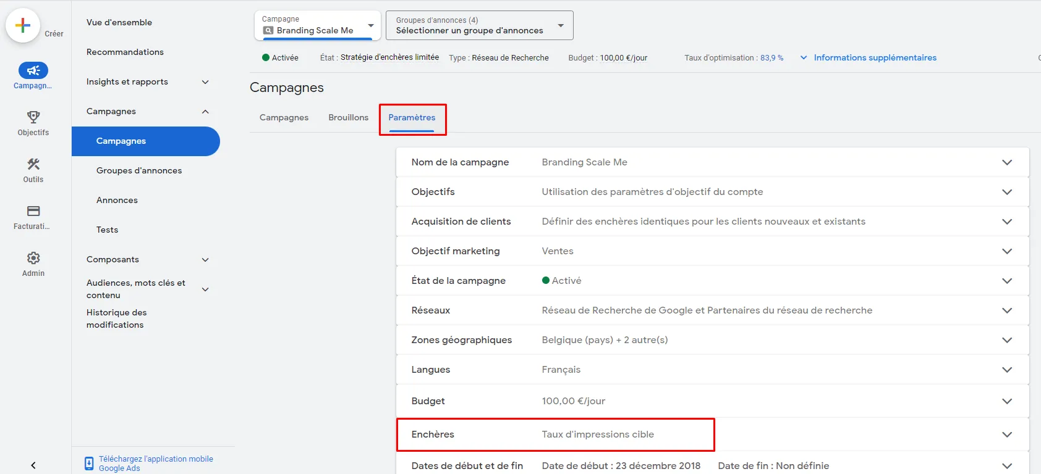Switch to the Campagnes tab
1041x474 pixels.
coord(284,117)
